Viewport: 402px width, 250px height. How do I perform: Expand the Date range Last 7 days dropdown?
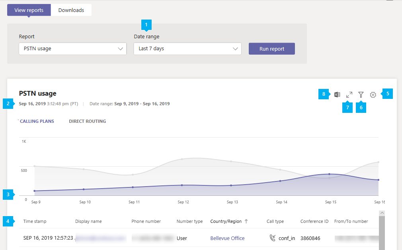click(187, 49)
